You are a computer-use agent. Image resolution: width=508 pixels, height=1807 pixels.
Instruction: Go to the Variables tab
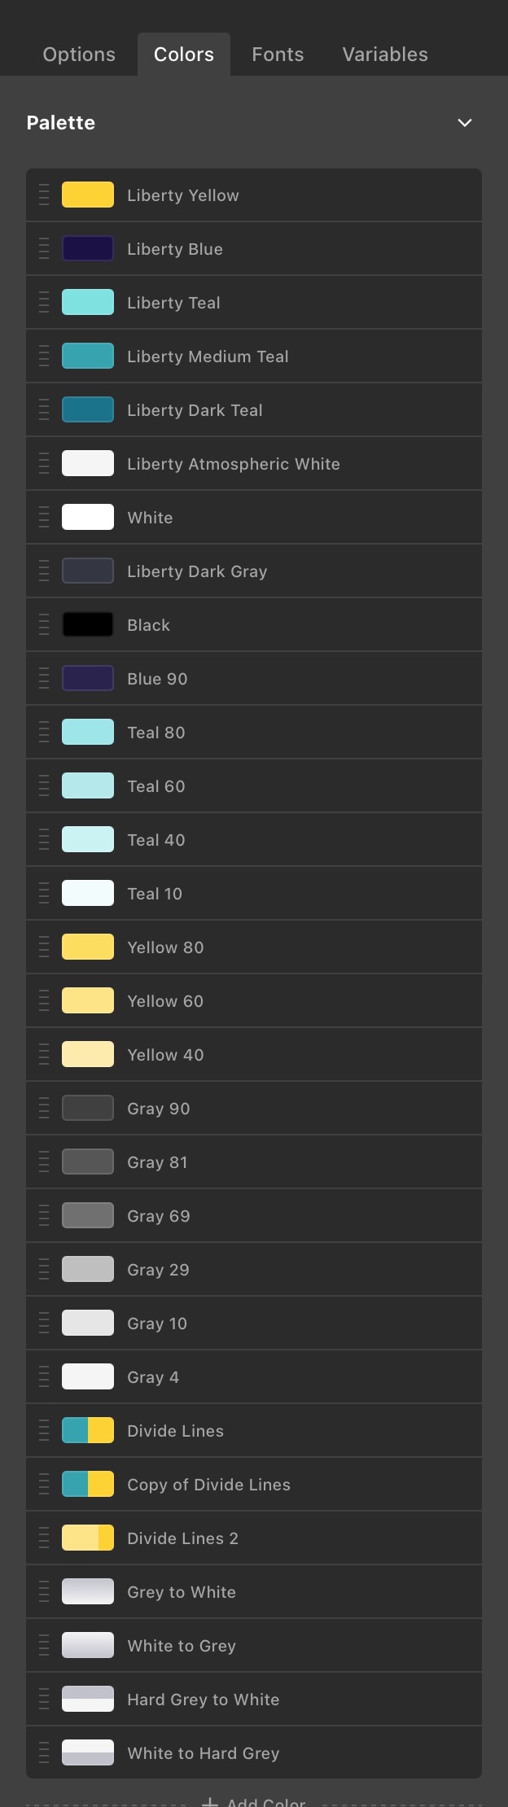[385, 55]
